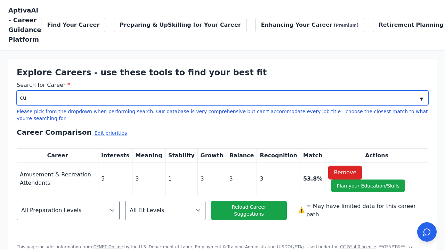This screenshot has height=250, width=445.
Task: Click the Match column header
Action: coord(313,156)
